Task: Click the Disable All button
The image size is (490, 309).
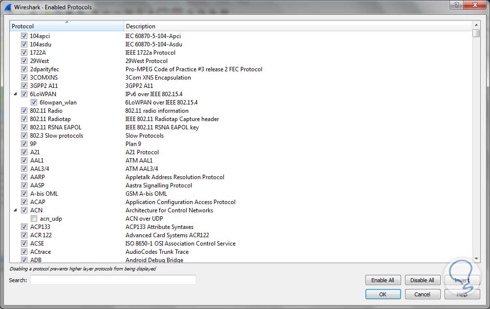Action: point(422,280)
